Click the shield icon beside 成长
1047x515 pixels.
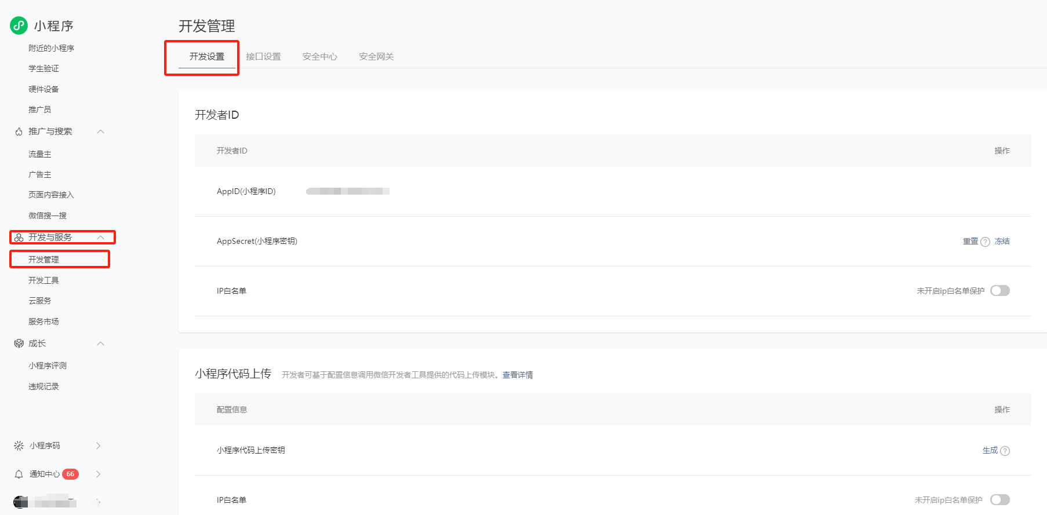tap(19, 344)
